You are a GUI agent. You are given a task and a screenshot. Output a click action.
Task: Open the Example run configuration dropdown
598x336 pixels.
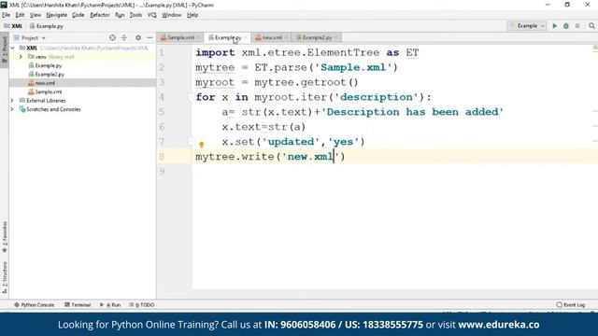[527, 26]
